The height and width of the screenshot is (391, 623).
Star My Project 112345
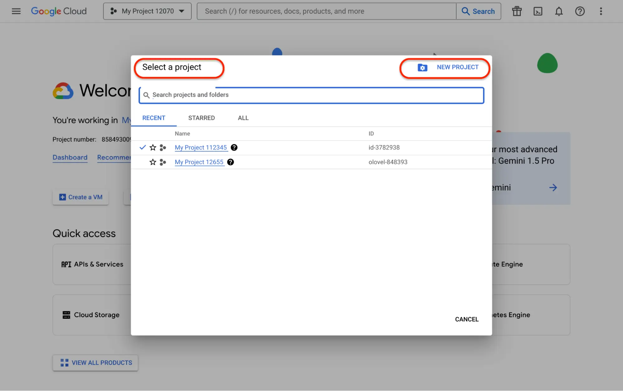(153, 148)
